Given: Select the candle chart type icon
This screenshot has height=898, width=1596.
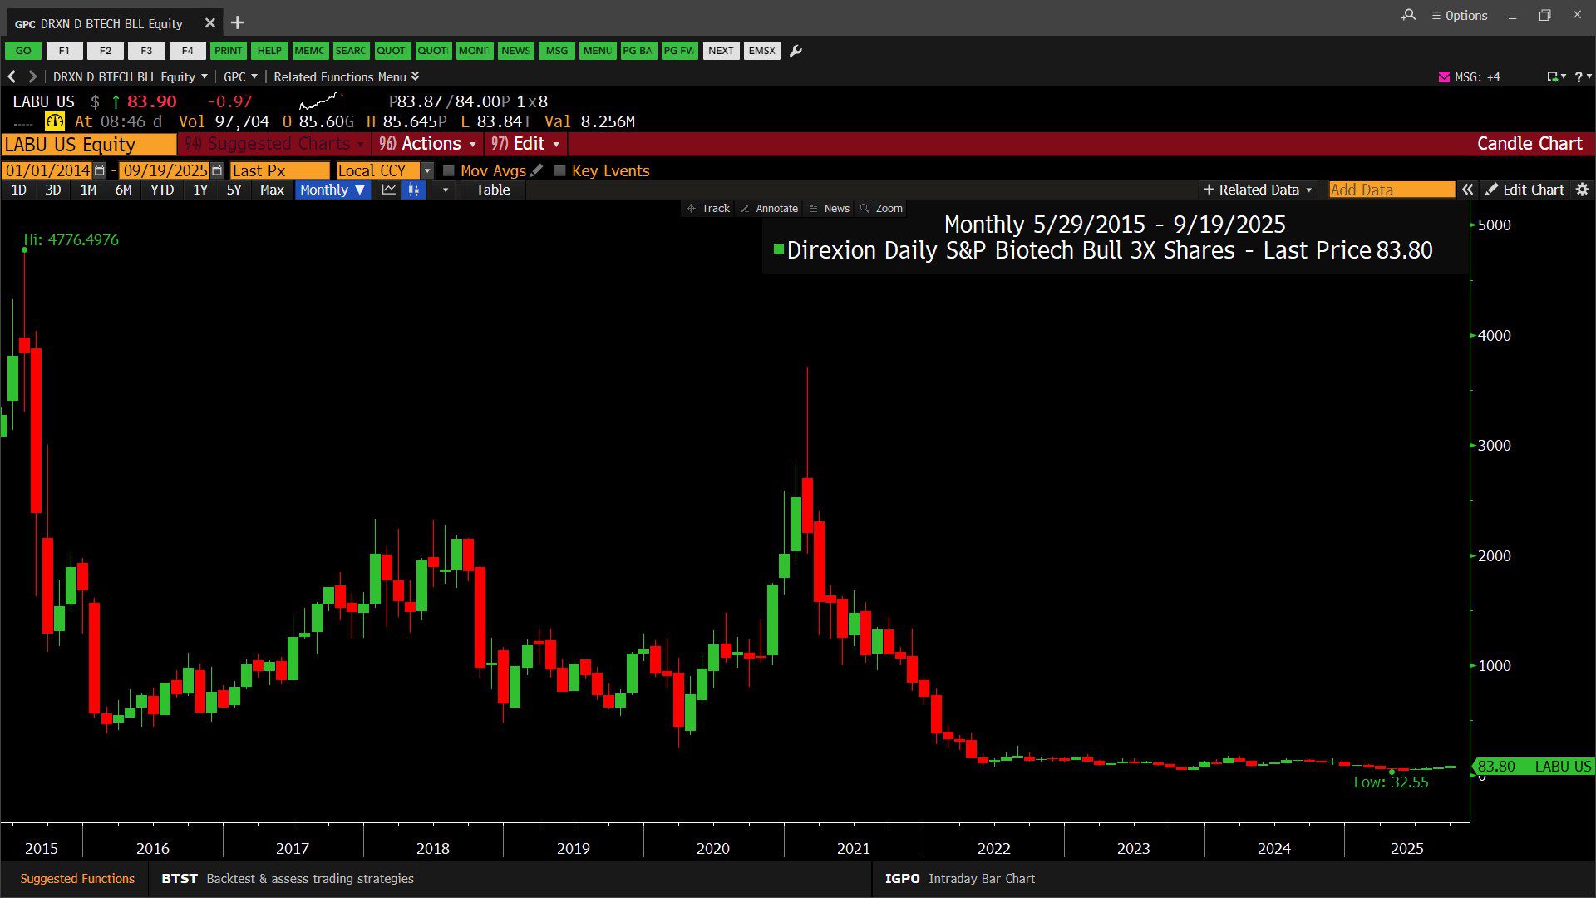Looking at the screenshot, I should [413, 190].
